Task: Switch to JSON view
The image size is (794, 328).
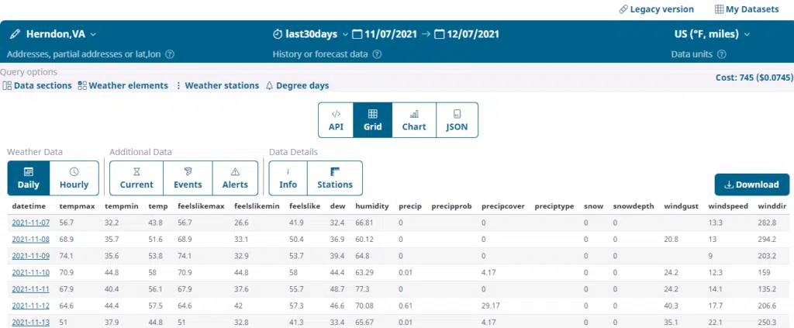Action: pos(457,120)
